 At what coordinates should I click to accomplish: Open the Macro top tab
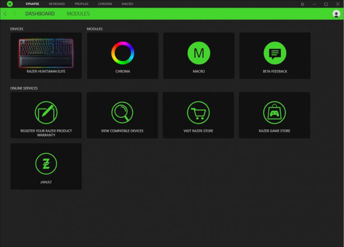pyautogui.click(x=127, y=4)
